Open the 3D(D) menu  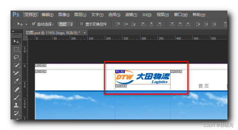click(147, 14)
